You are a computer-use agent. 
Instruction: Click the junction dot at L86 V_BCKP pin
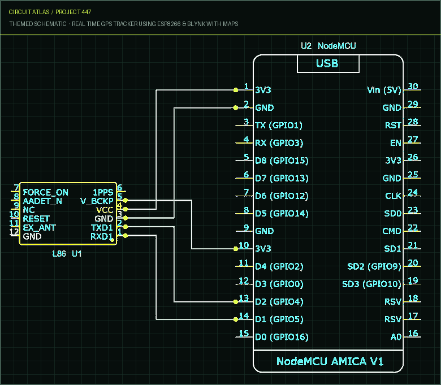126,201
